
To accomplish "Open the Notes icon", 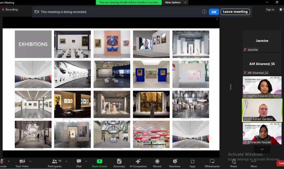I will (x=233, y=161).
